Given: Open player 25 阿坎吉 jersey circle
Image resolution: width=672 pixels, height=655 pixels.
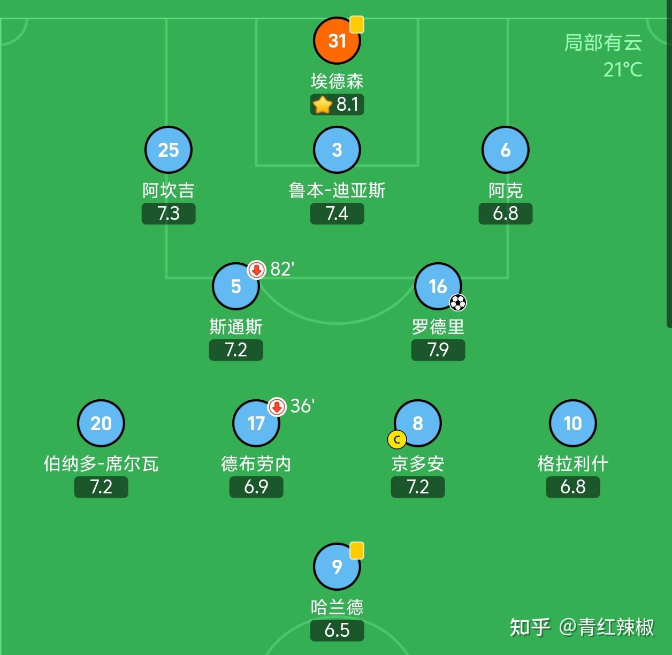Looking at the screenshot, I should point(169,150).
